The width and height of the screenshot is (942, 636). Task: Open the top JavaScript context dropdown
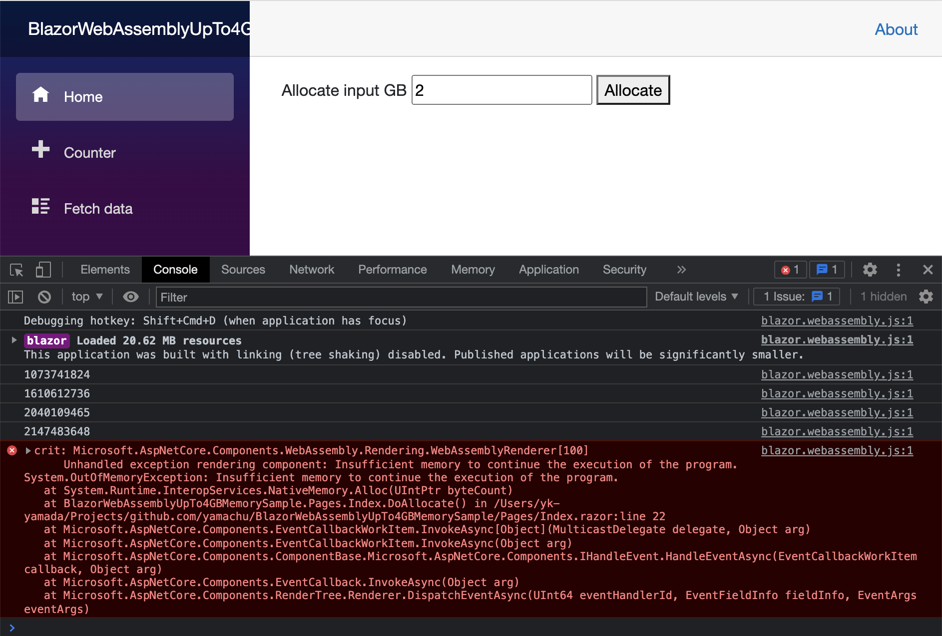pyautogui.click(x=87, y=297)
